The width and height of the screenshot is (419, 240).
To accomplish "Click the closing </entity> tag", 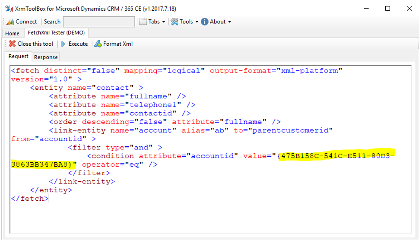I will coord(51,190).
